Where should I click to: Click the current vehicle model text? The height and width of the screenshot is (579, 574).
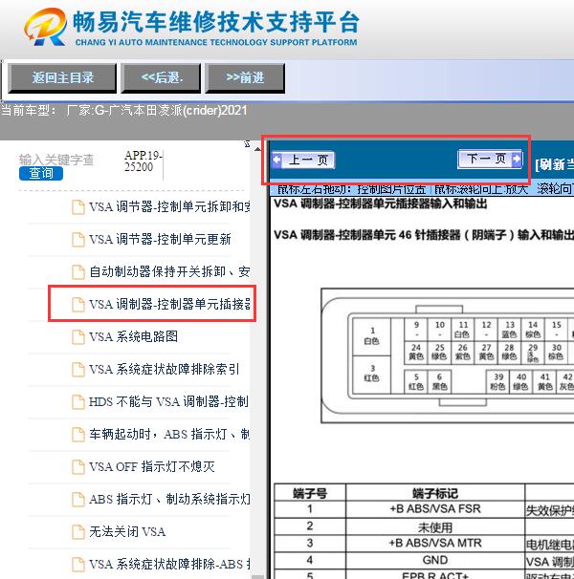point(124,111)
